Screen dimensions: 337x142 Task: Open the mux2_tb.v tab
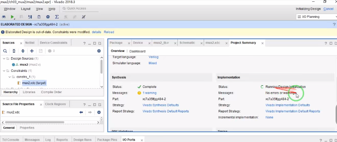(x=161, y=43)
